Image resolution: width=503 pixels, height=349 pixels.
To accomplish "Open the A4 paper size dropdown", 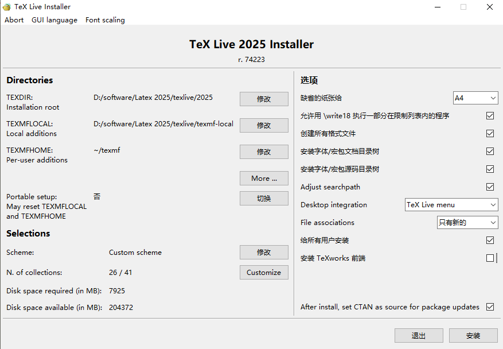I will (x=475, y=98).
